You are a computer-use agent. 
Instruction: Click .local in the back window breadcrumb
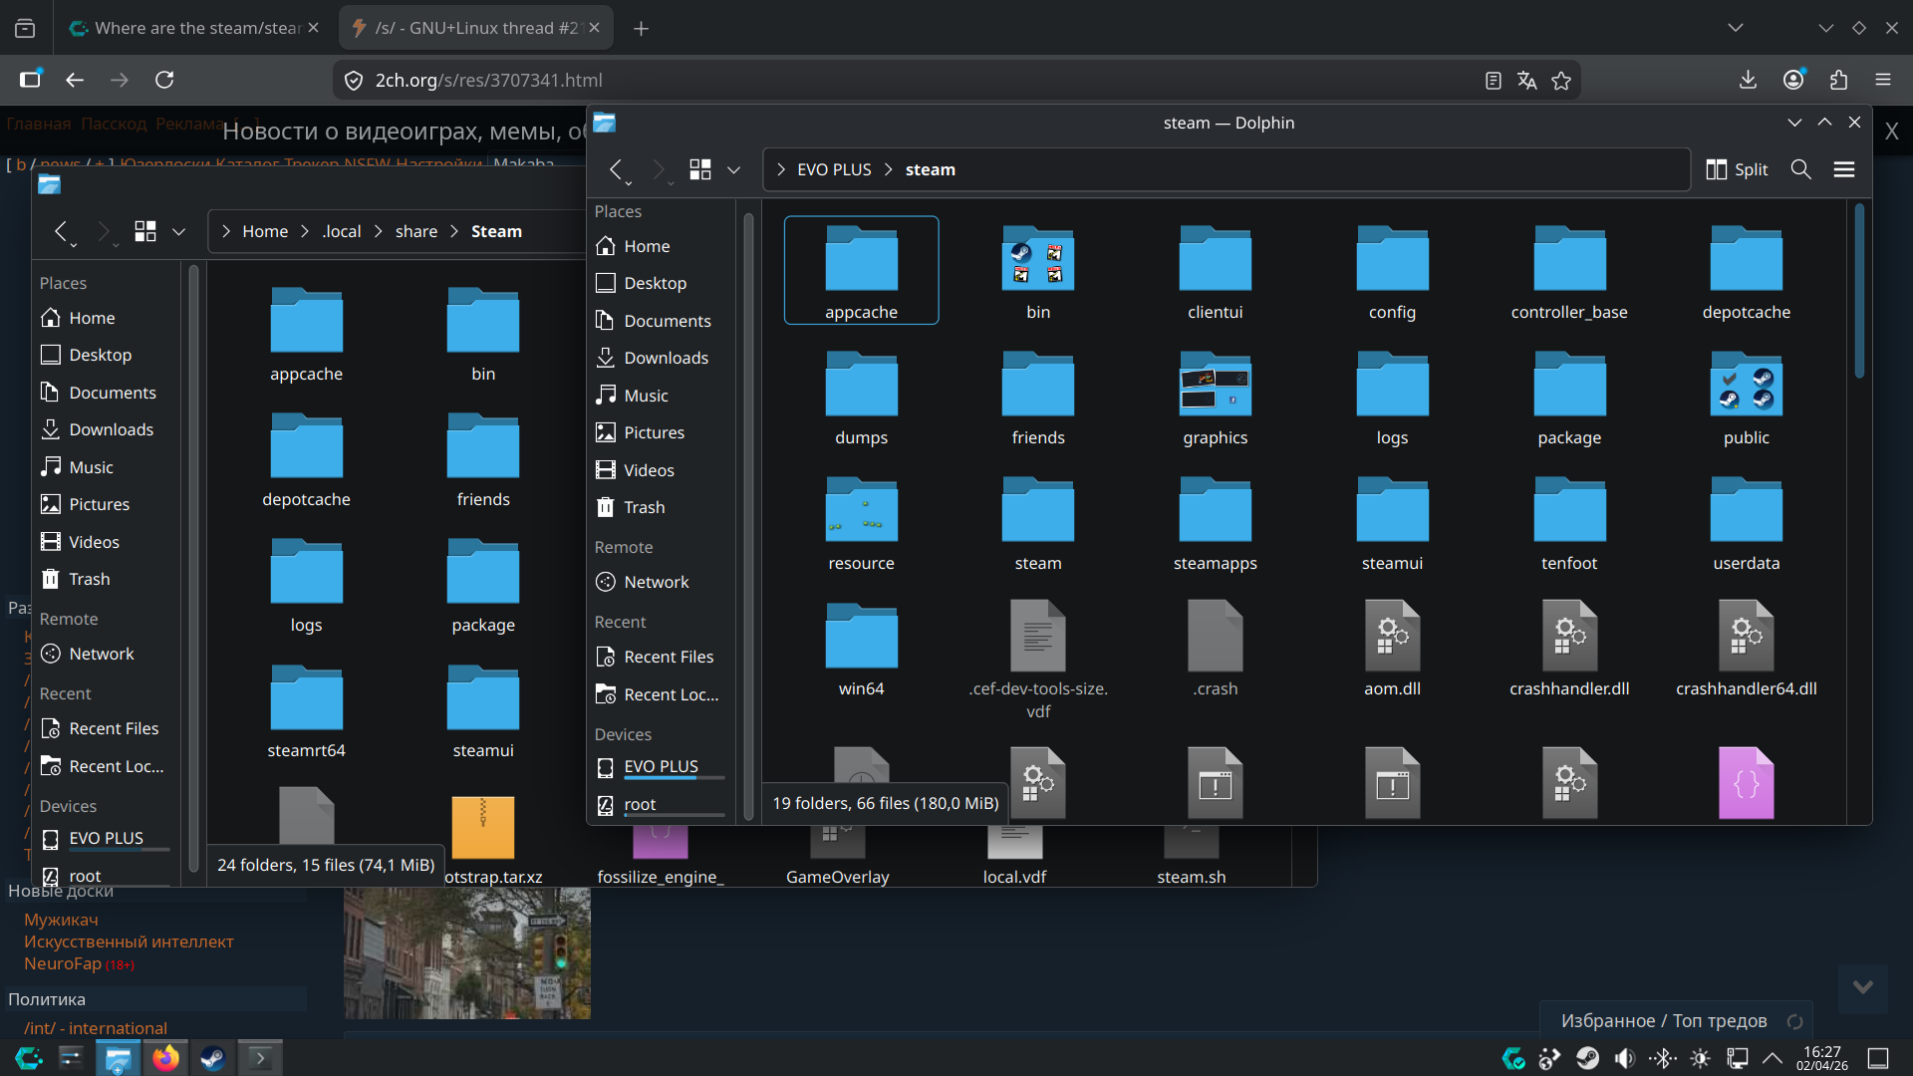(x=342, y=231)
